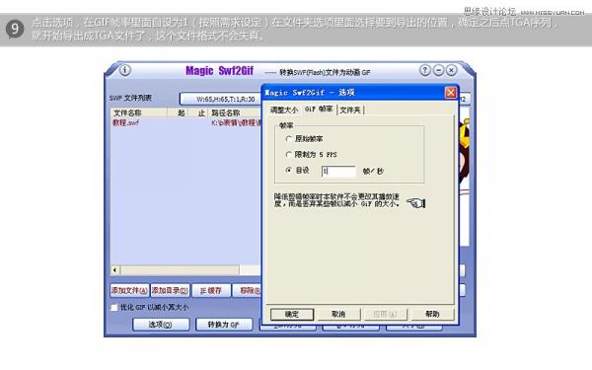Select the 限制为 5 FPS radio option
This screenshot has width=592, height=370.
tap(311, 155)
